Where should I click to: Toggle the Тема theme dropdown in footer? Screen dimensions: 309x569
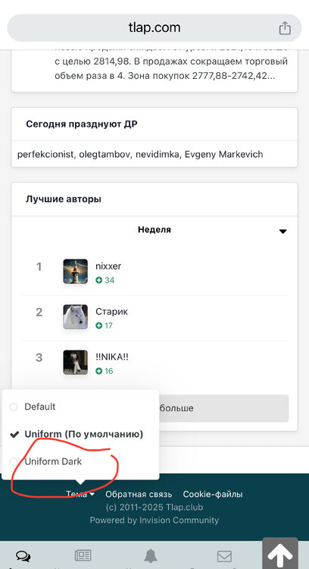click(80, 494)
